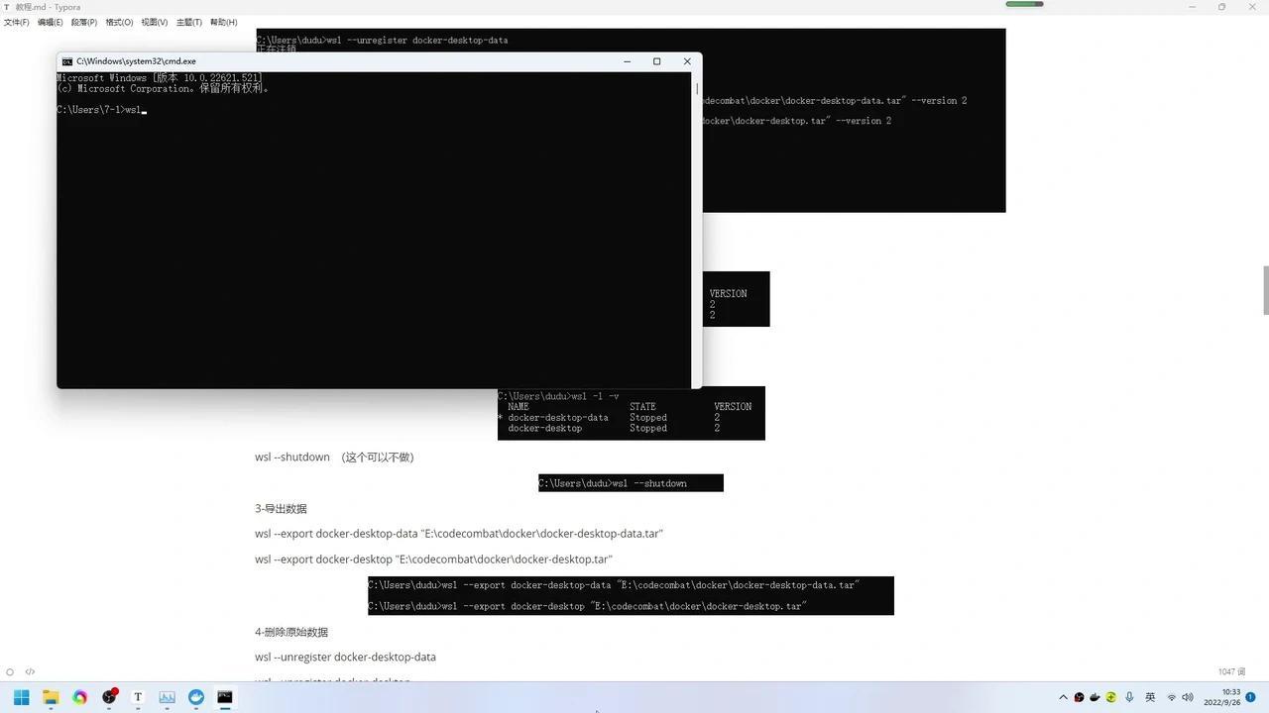The height and width of the screenshot is (713, 1269).
Task: Open Docker Desktop from the taskbar
Action: click(x=195, y=697)
